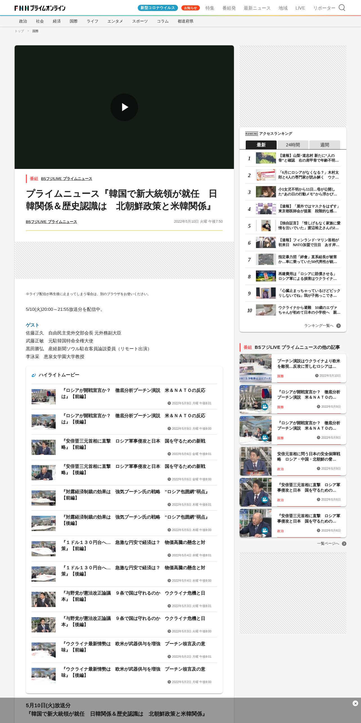Open highlight ロシアが開戦宣言か 前編
The height and width of the screenshot is (723, 361).
(x=124, y=396)
